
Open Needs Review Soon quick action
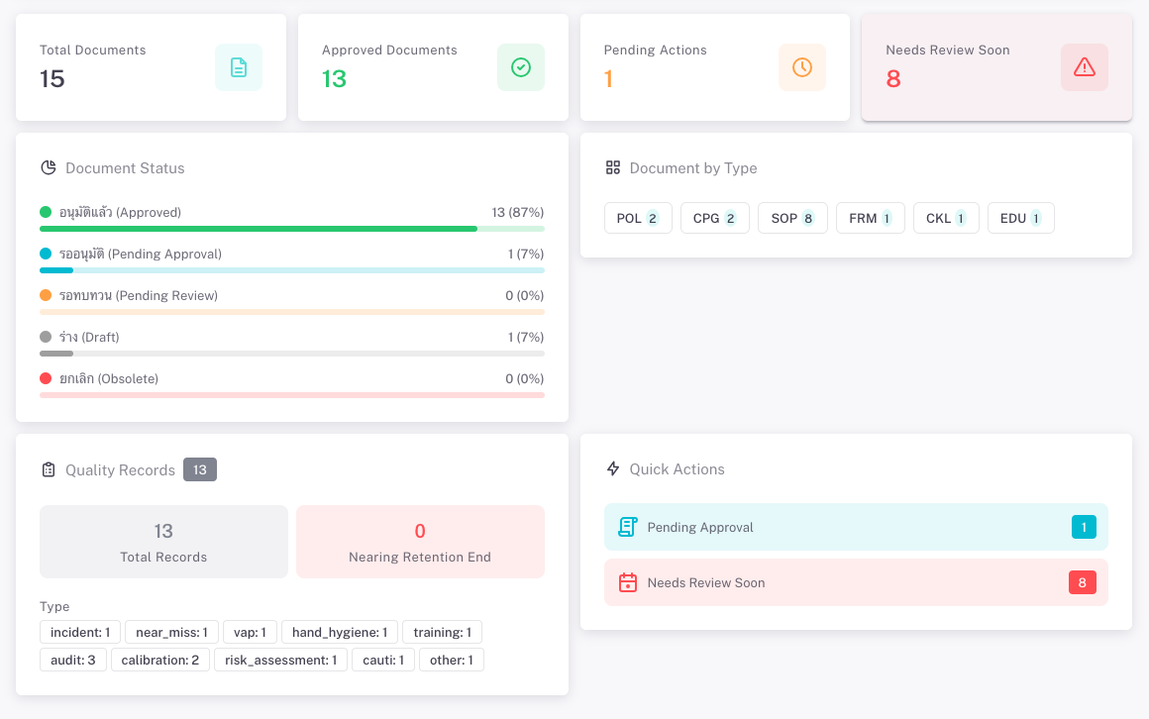[x=856, y=582]
